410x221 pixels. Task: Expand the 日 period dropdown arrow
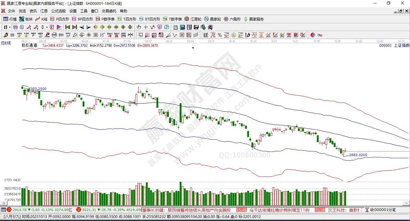[x=10, y=27]
